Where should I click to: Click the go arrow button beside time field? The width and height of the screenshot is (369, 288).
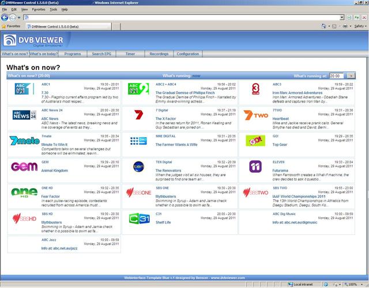coord(351,75)
